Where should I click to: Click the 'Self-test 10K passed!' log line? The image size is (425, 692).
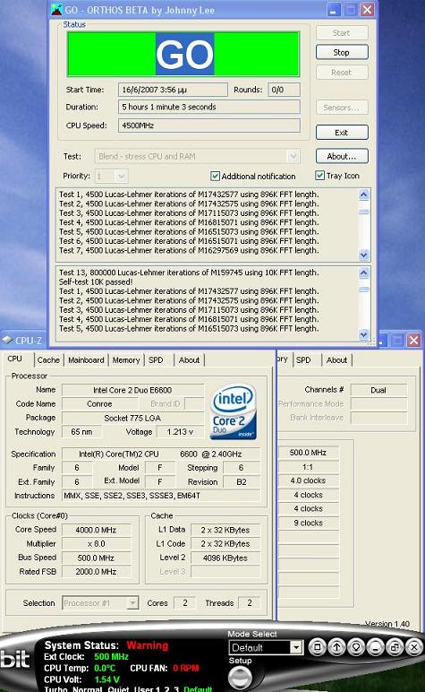tap(96, 282)
